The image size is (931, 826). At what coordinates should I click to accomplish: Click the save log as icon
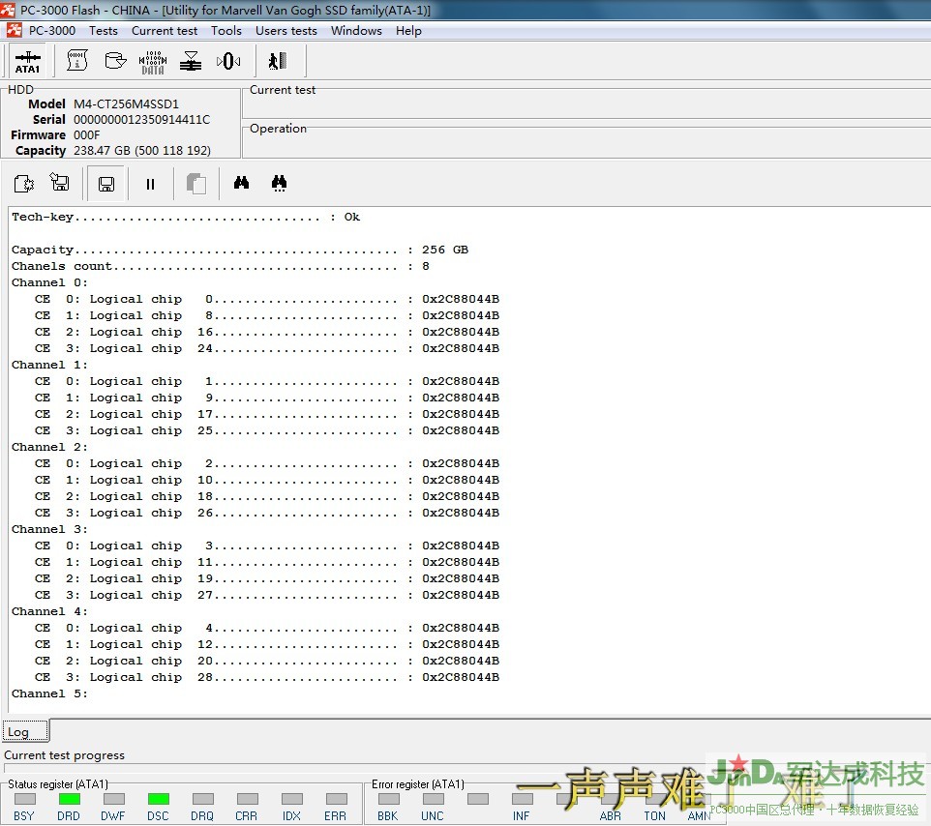coord(60,183)
